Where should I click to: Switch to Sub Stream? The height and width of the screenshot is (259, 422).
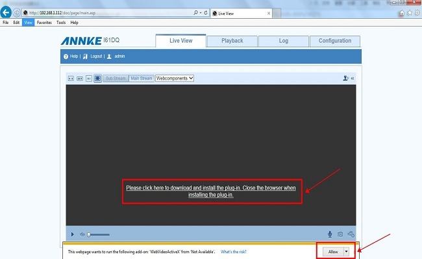[116, 78]
